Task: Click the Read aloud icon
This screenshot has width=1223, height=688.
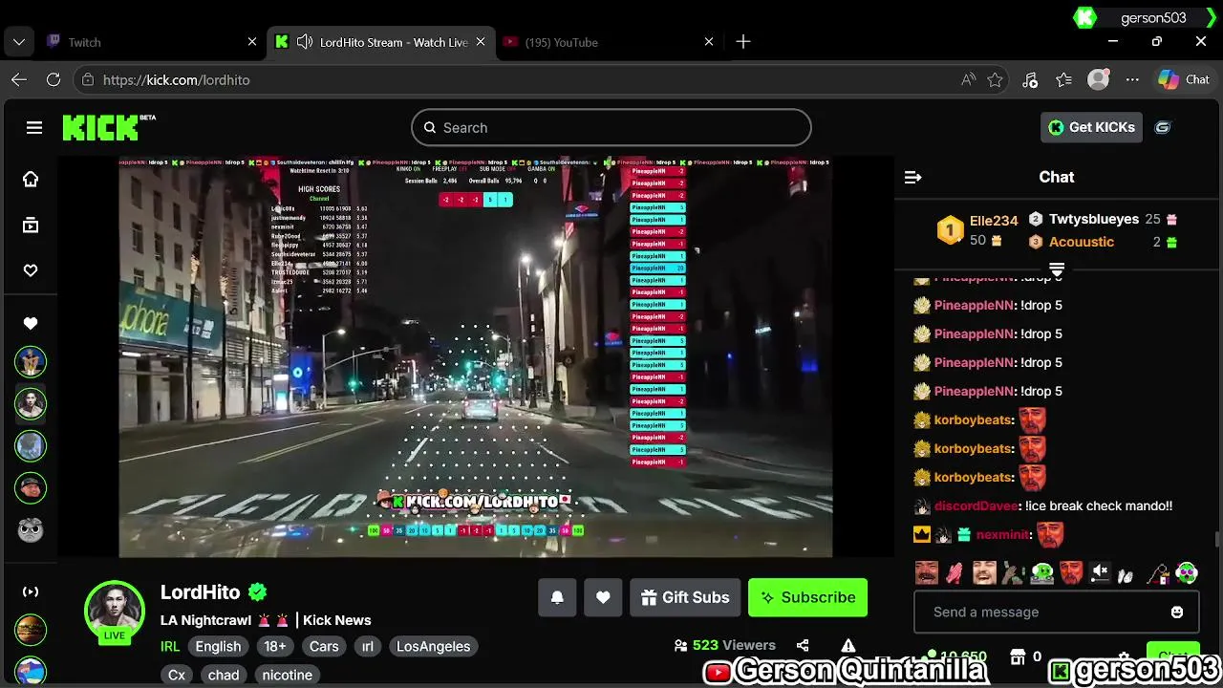Action: click(x=968, y=80)
